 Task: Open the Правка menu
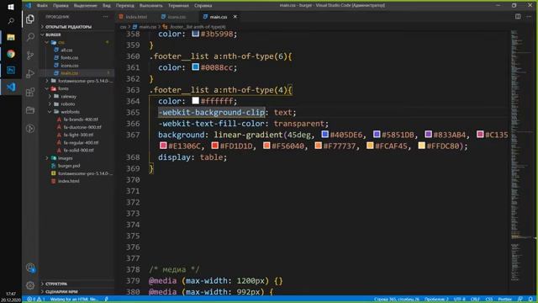(61, 6)
